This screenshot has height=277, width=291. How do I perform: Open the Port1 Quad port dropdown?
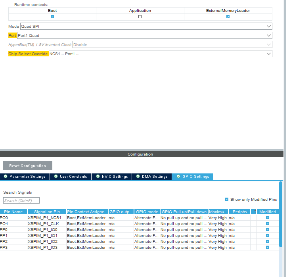[145, 35]
